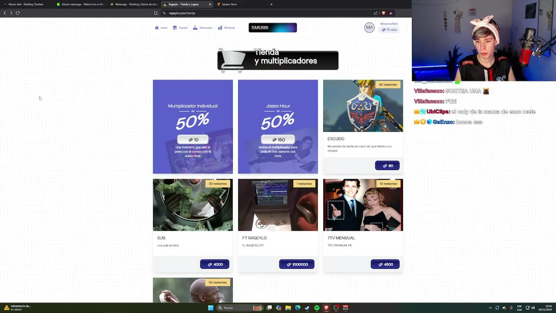556x313 pixels.
Task: Open File Explorer folder from the taskbar
Action: point(288,308)
